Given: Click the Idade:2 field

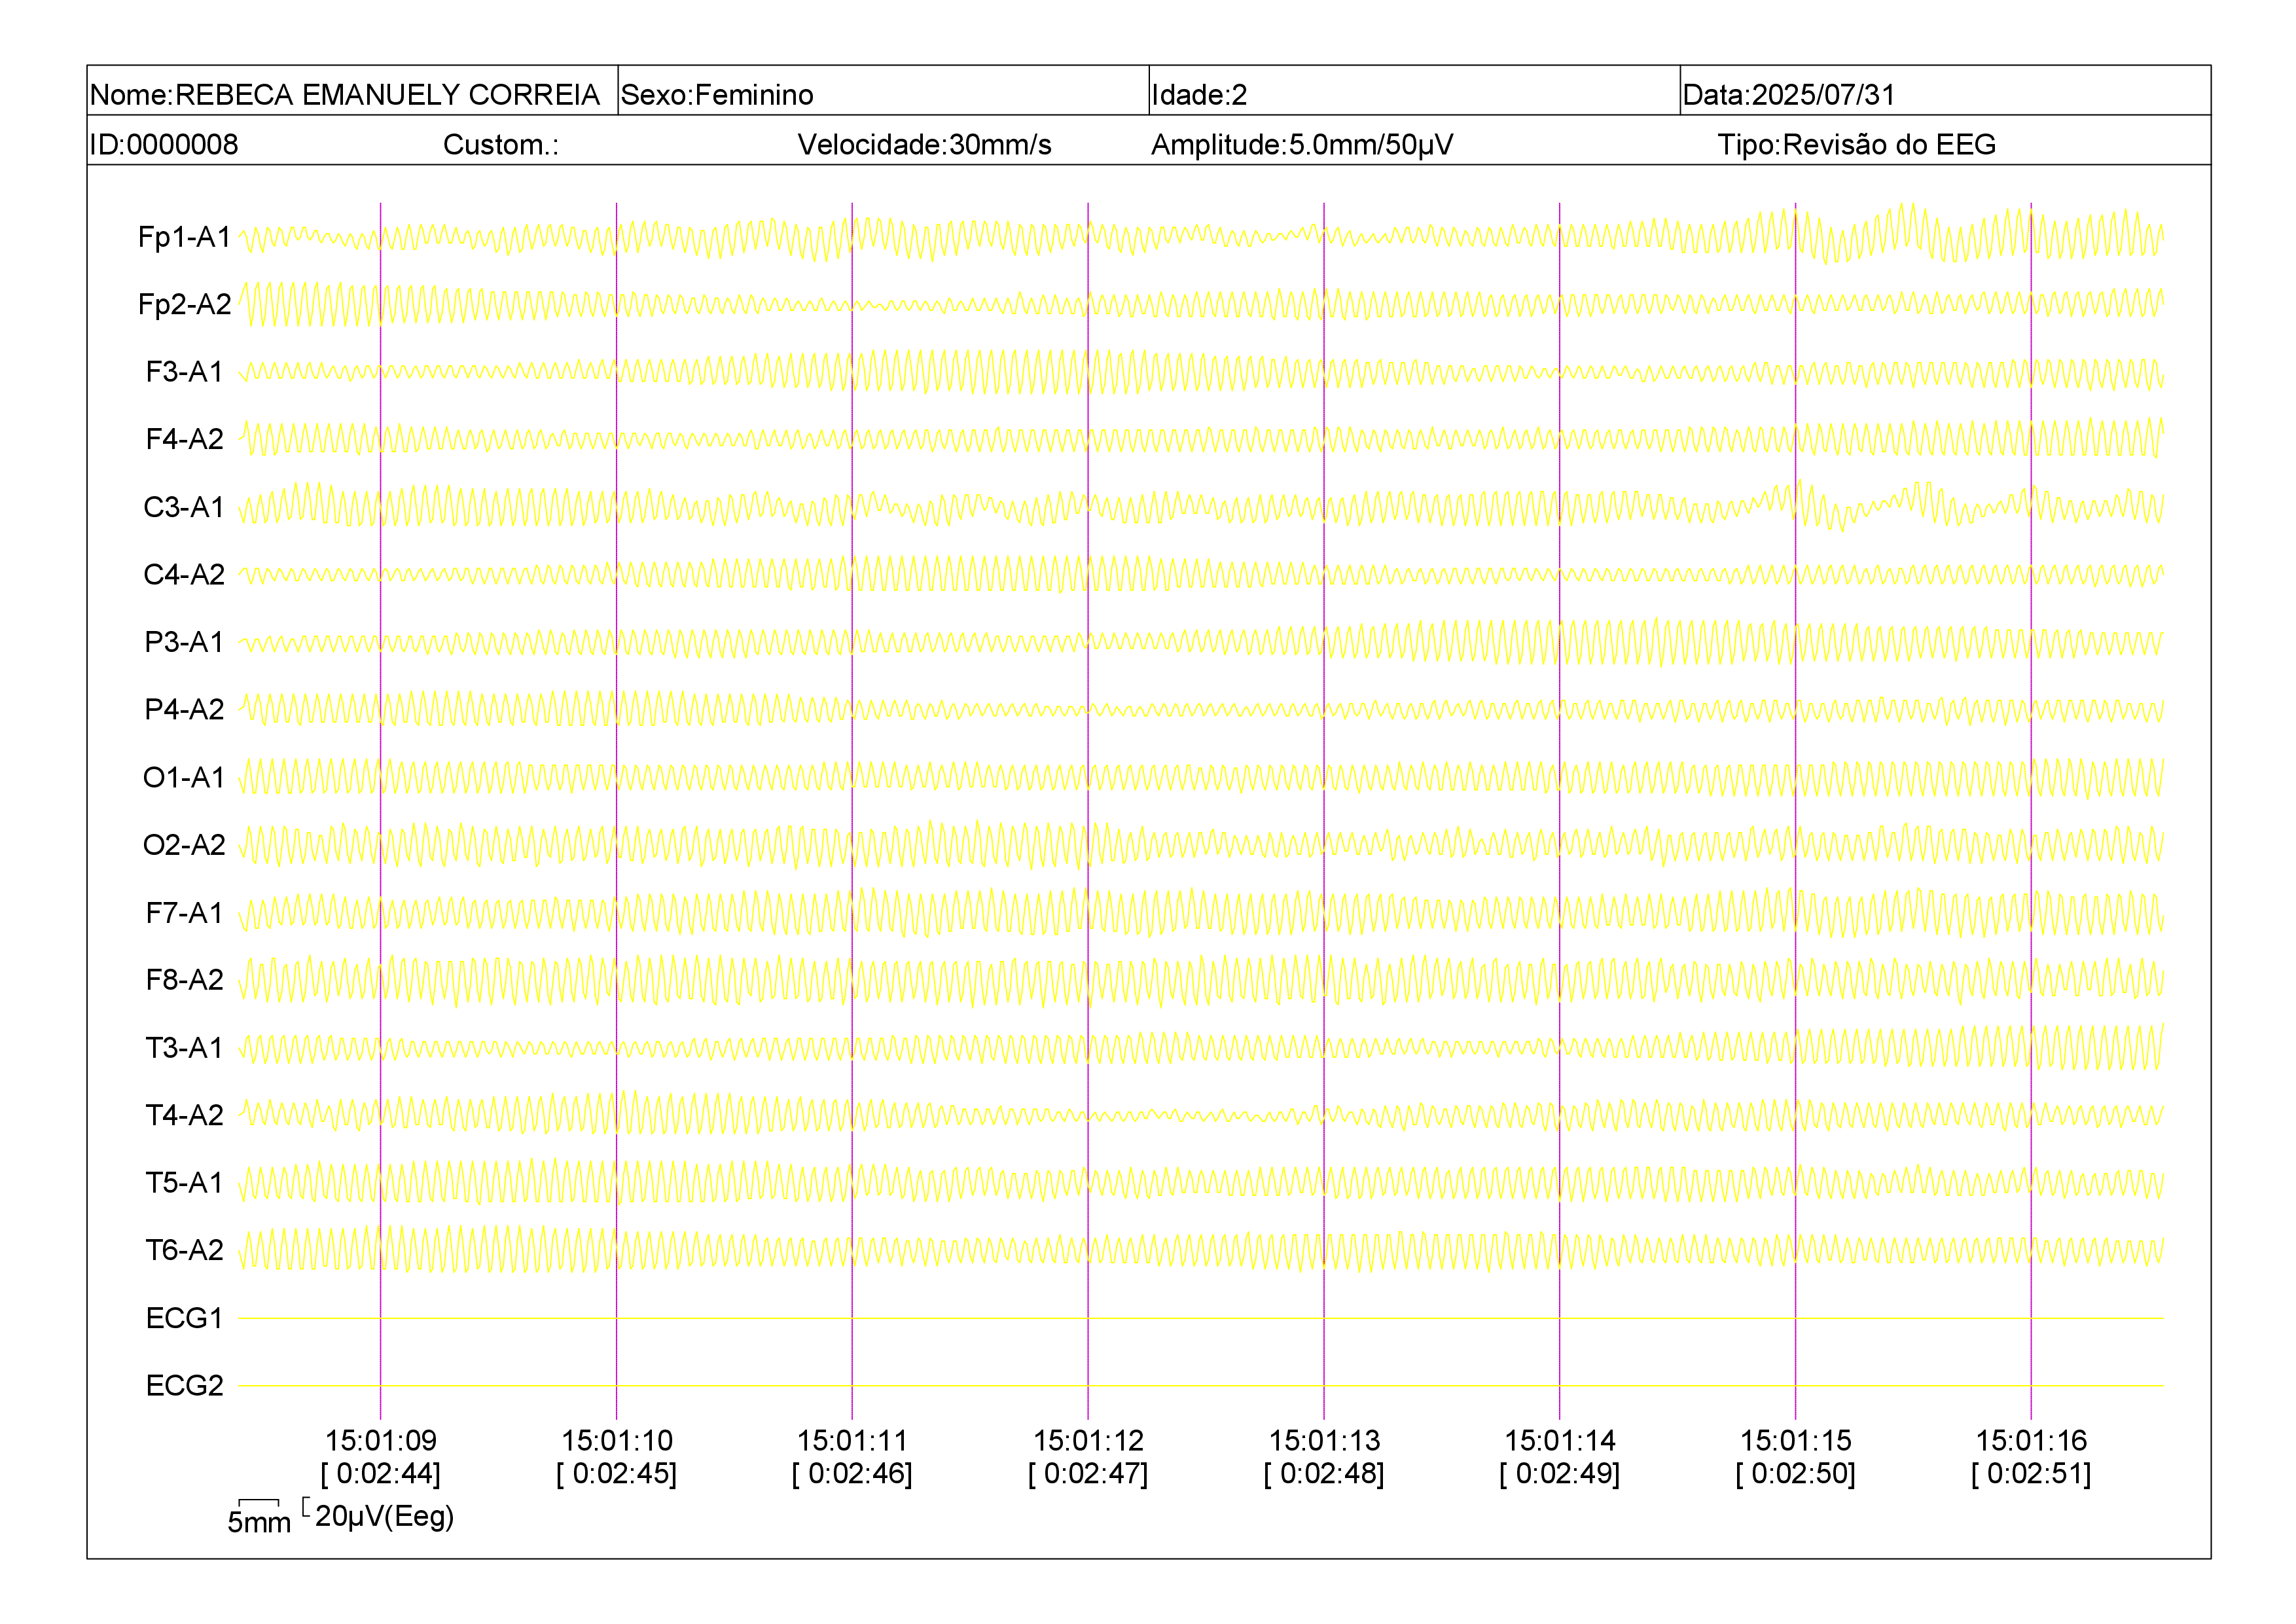Looking at the screenshot, I should (1414, 91).
